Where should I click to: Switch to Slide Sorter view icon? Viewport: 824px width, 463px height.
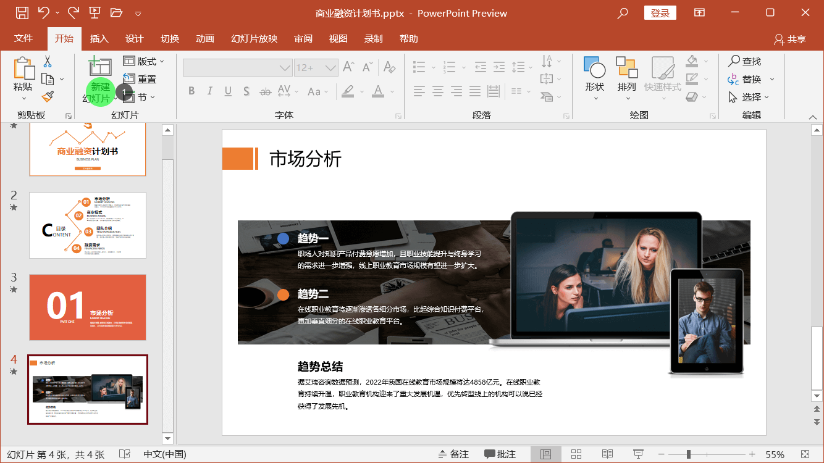(x=576, y=454)
